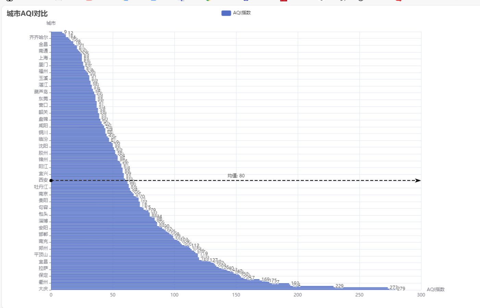Viewport: 480px width, 308px height.
Task: Select the 咸阳 city label
Action: 44,126
